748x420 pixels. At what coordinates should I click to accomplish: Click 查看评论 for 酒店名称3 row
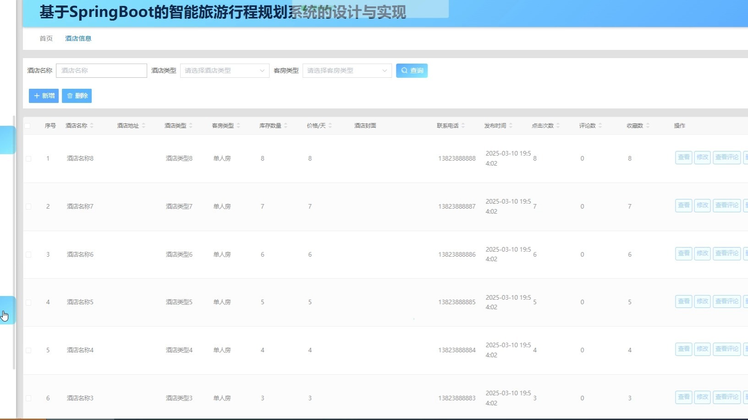pyautogui.click(x=727, y=397)
